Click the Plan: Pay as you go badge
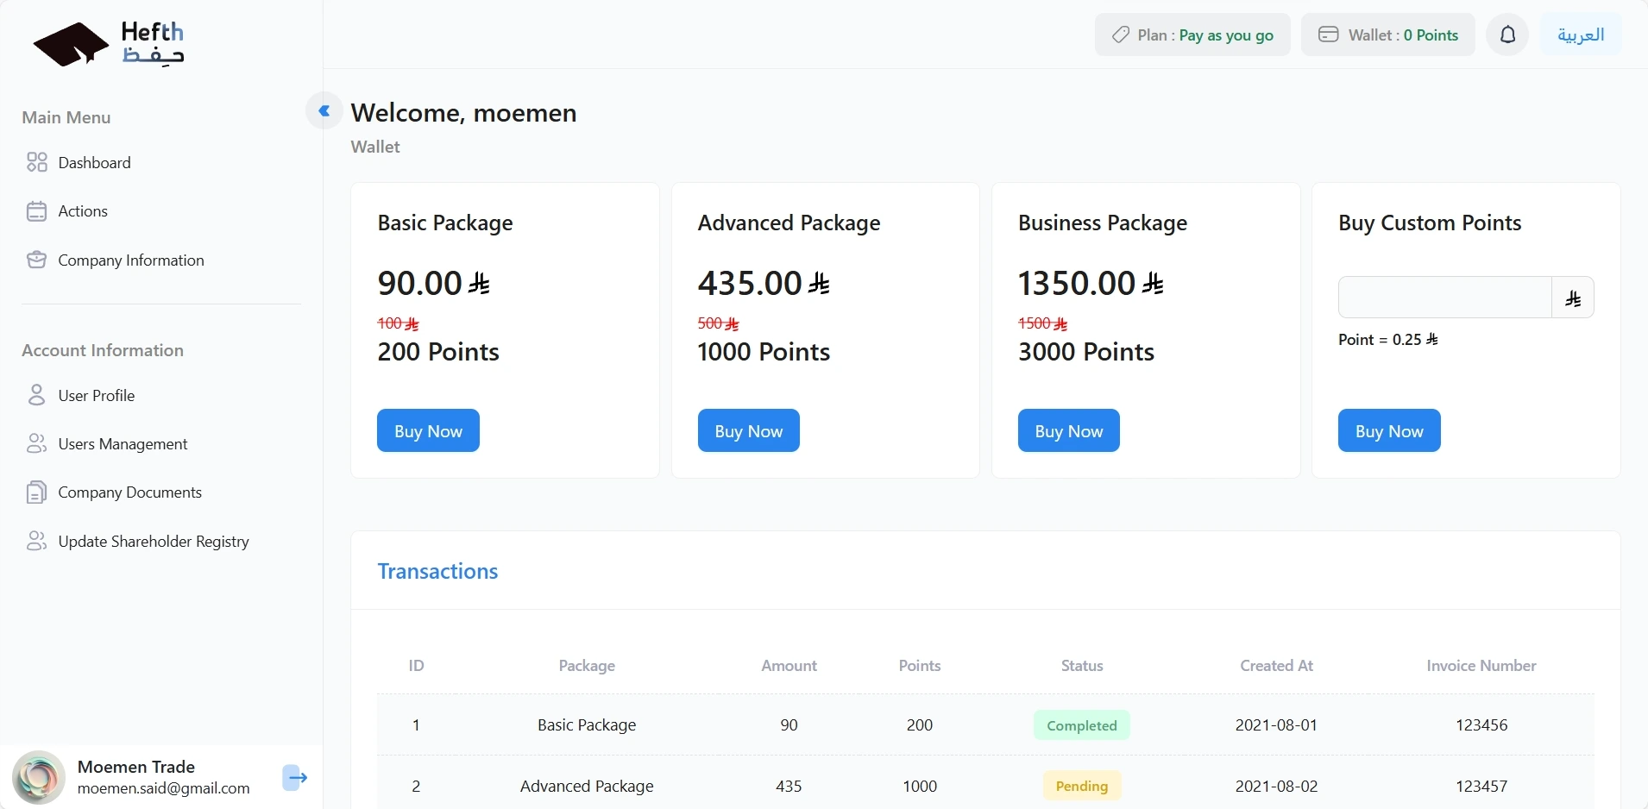Screen dimensions: 1648x809 (x=1192, y=35)
